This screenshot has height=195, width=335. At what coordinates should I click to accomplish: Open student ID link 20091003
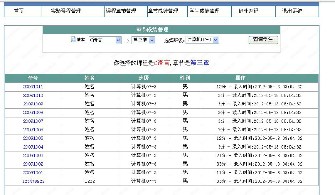click(33, 156)
